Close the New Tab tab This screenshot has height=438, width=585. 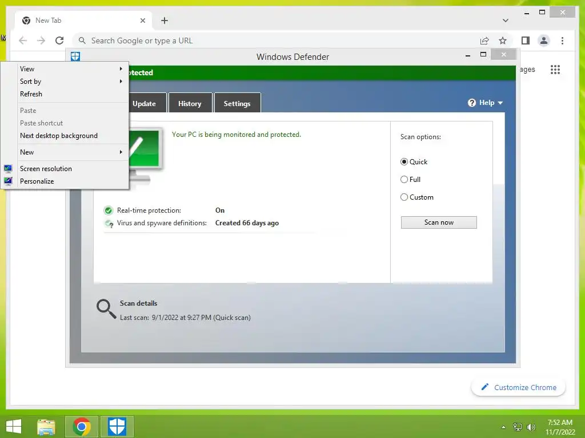coord(142,21)
